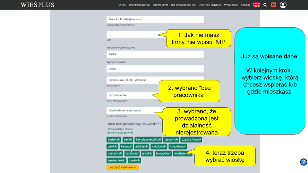Open the 'O nas' menu item
The height and width of the screenshot is (173, 308).
(x=122, y=5)
